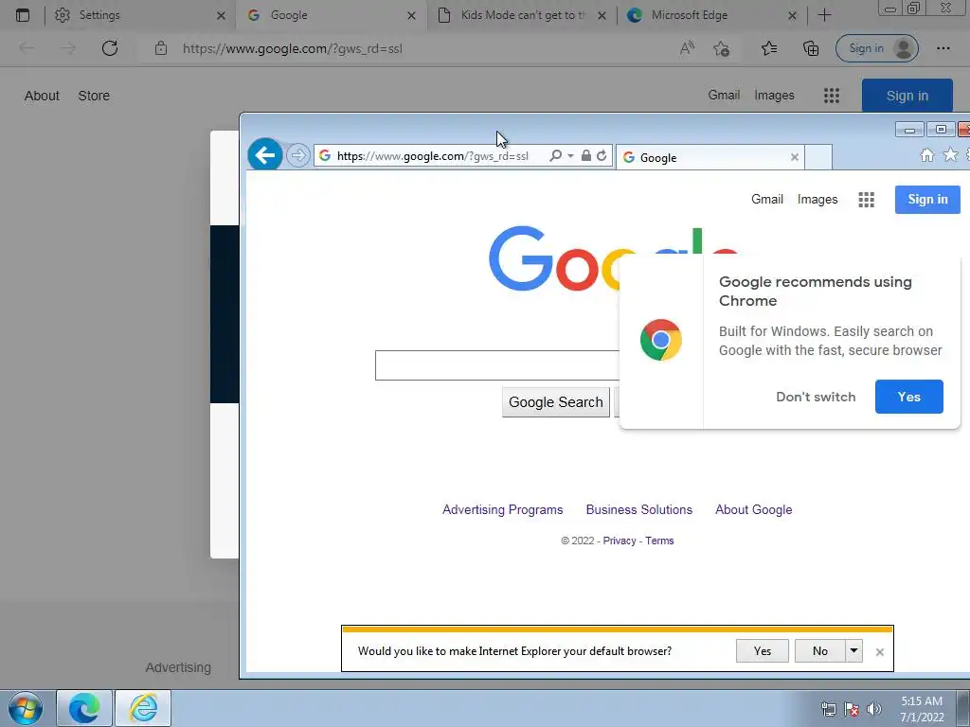Open Business Solutions link
The height and width of the screenshot is (727, 970).
639,509
